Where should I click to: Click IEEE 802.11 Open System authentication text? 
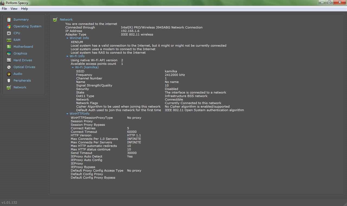(204, 110)
